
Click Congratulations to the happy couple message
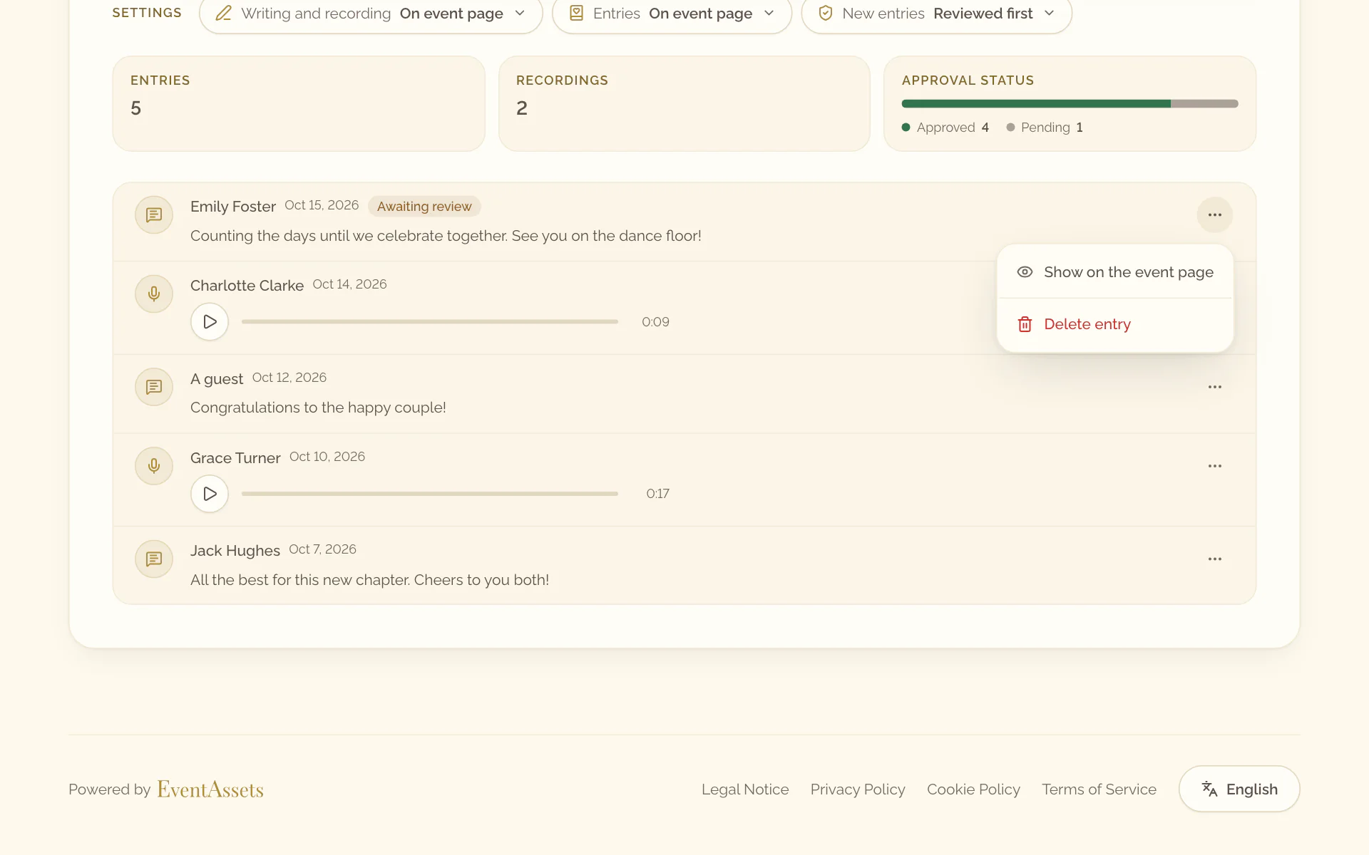[318, 408]
